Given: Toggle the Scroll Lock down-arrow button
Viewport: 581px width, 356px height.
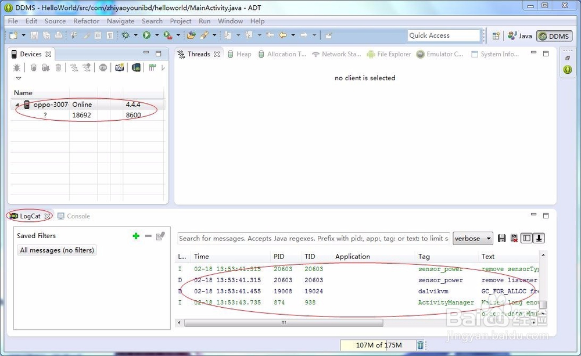Looking at the screenshot, I should pos(539,238).
